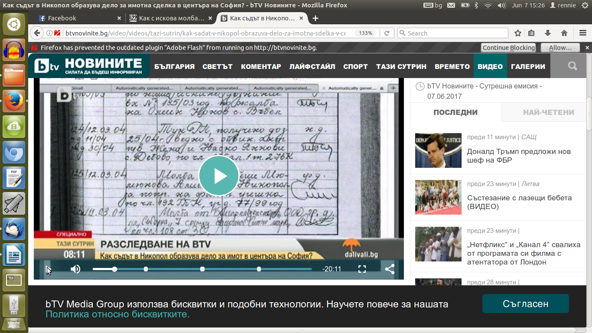Viewport: 592px width, 333px height.
Task: Open Bluetooth indicator in top panel
Action: 475,5
